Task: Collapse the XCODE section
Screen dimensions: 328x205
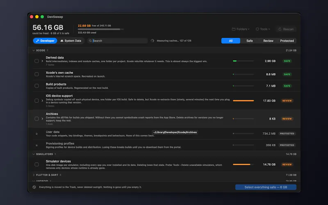Action: pos(34,50)
